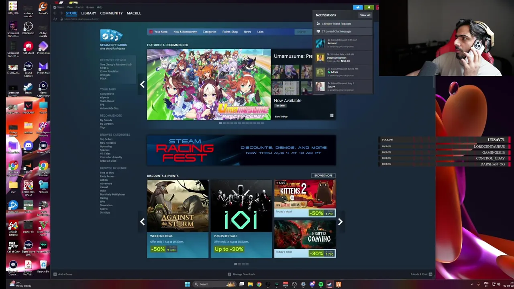This screenshot has height=289, width=514.
Task: Open 17 Unread Chat Messages notification
Action: pos(343,31)
